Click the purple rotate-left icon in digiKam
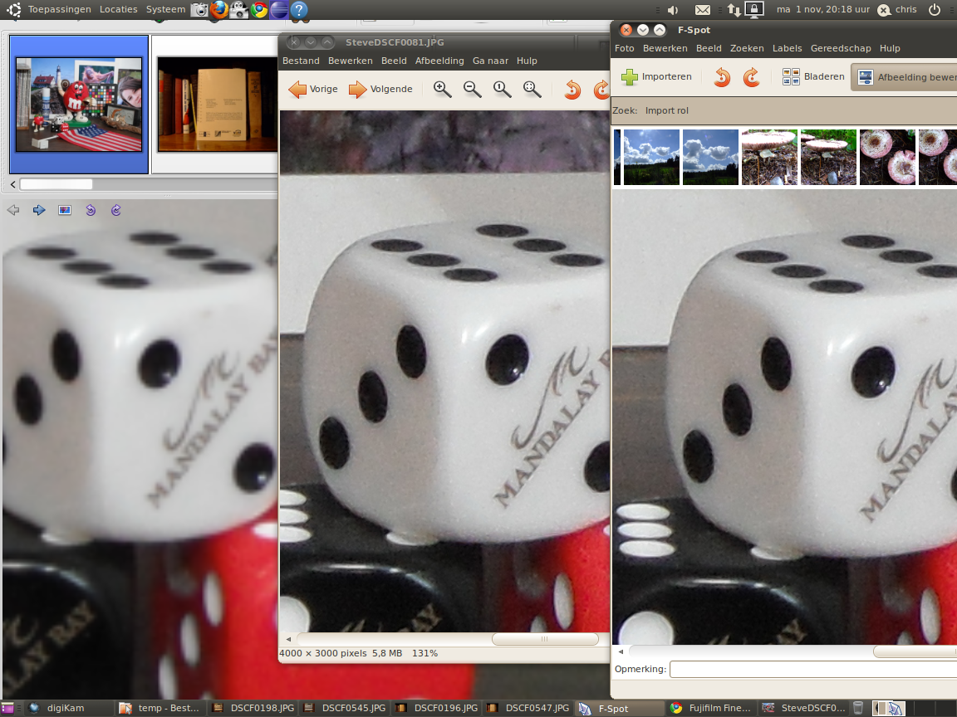 (x=91, y=210)
